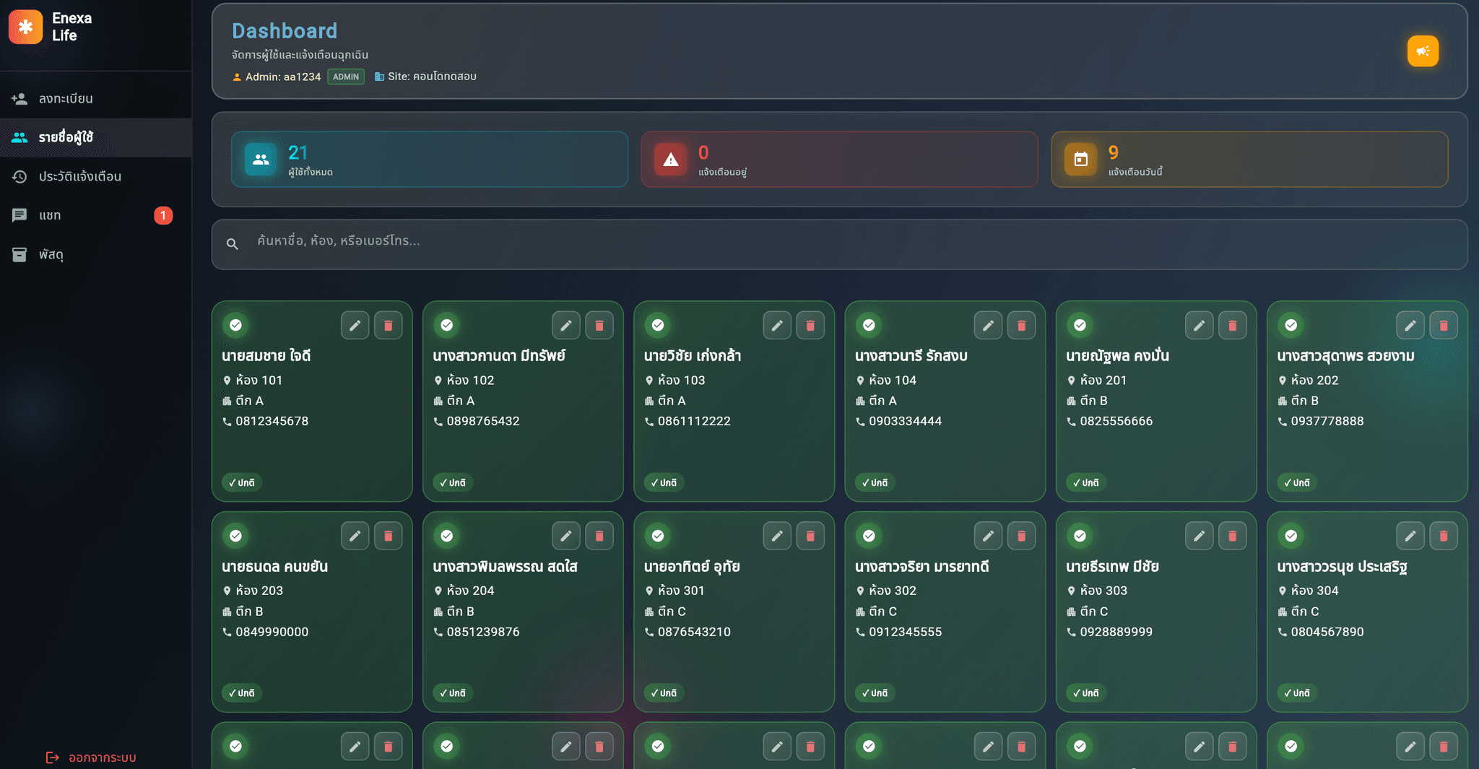Click the ปกติ status badge on นายธนดล คนขยัน
The height and width of the screenshot is (769, 1479).
pyautogui.click(x=241, y=692)
